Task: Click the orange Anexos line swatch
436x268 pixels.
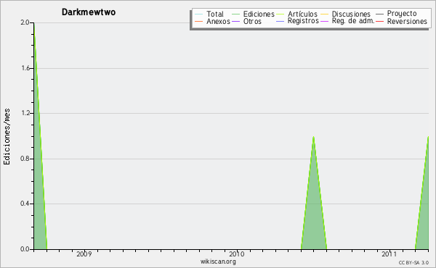Action: [x=198, y=21]
